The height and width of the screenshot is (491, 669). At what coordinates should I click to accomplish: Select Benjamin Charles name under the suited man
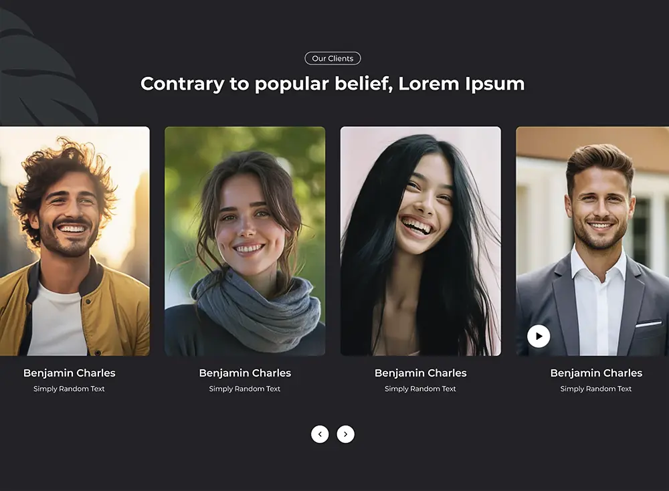pyautogui.click(x=596, y=373)
